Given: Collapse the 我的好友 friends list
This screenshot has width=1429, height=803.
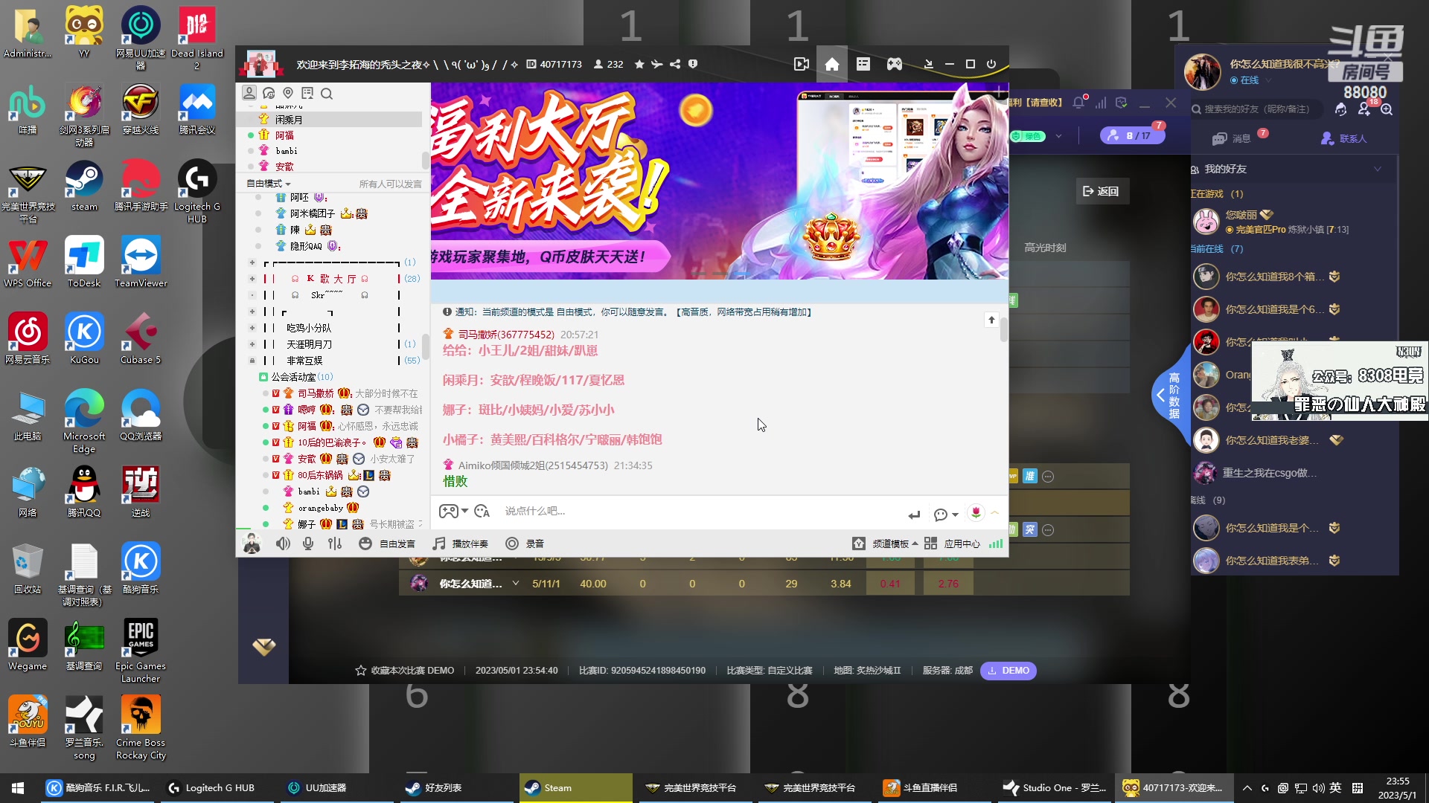Looking at the screenshot, I should coord(1377,169).
